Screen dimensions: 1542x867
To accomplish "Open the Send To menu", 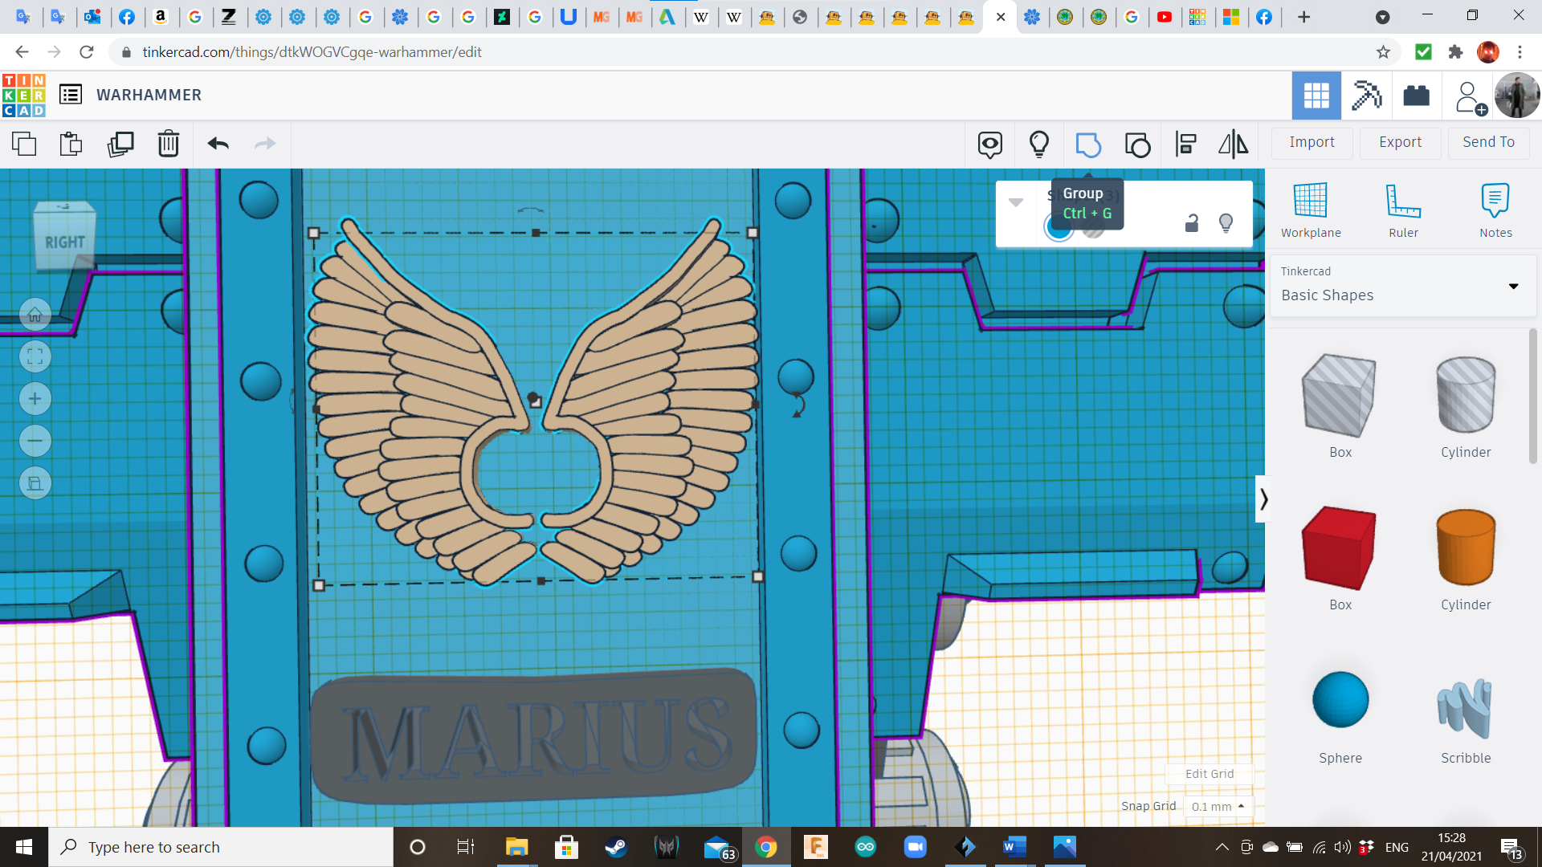I will 1488,142.
